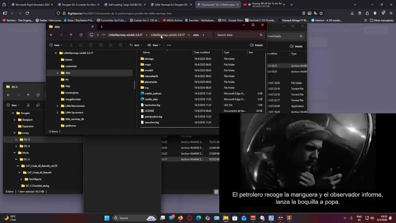Viewport: 396px width, 223px height.
Task: Reload the flightsim.to page
Action: (x=27, y=13)
